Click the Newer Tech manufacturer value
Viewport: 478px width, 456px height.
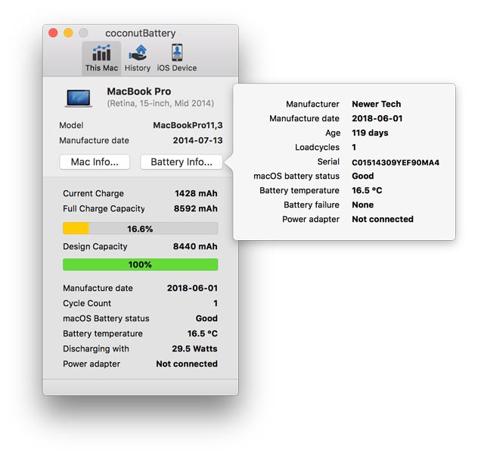(x=377, y=104)
